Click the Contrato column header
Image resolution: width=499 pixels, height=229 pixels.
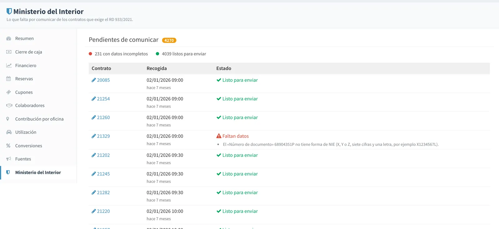coord(101,69)
